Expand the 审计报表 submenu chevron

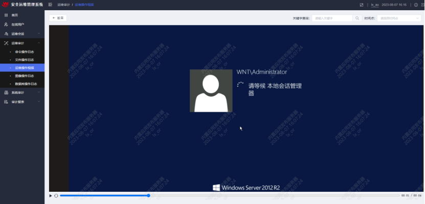coord(39,101)
